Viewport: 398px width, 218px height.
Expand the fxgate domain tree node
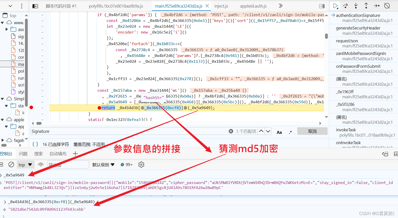pos(3,140)
